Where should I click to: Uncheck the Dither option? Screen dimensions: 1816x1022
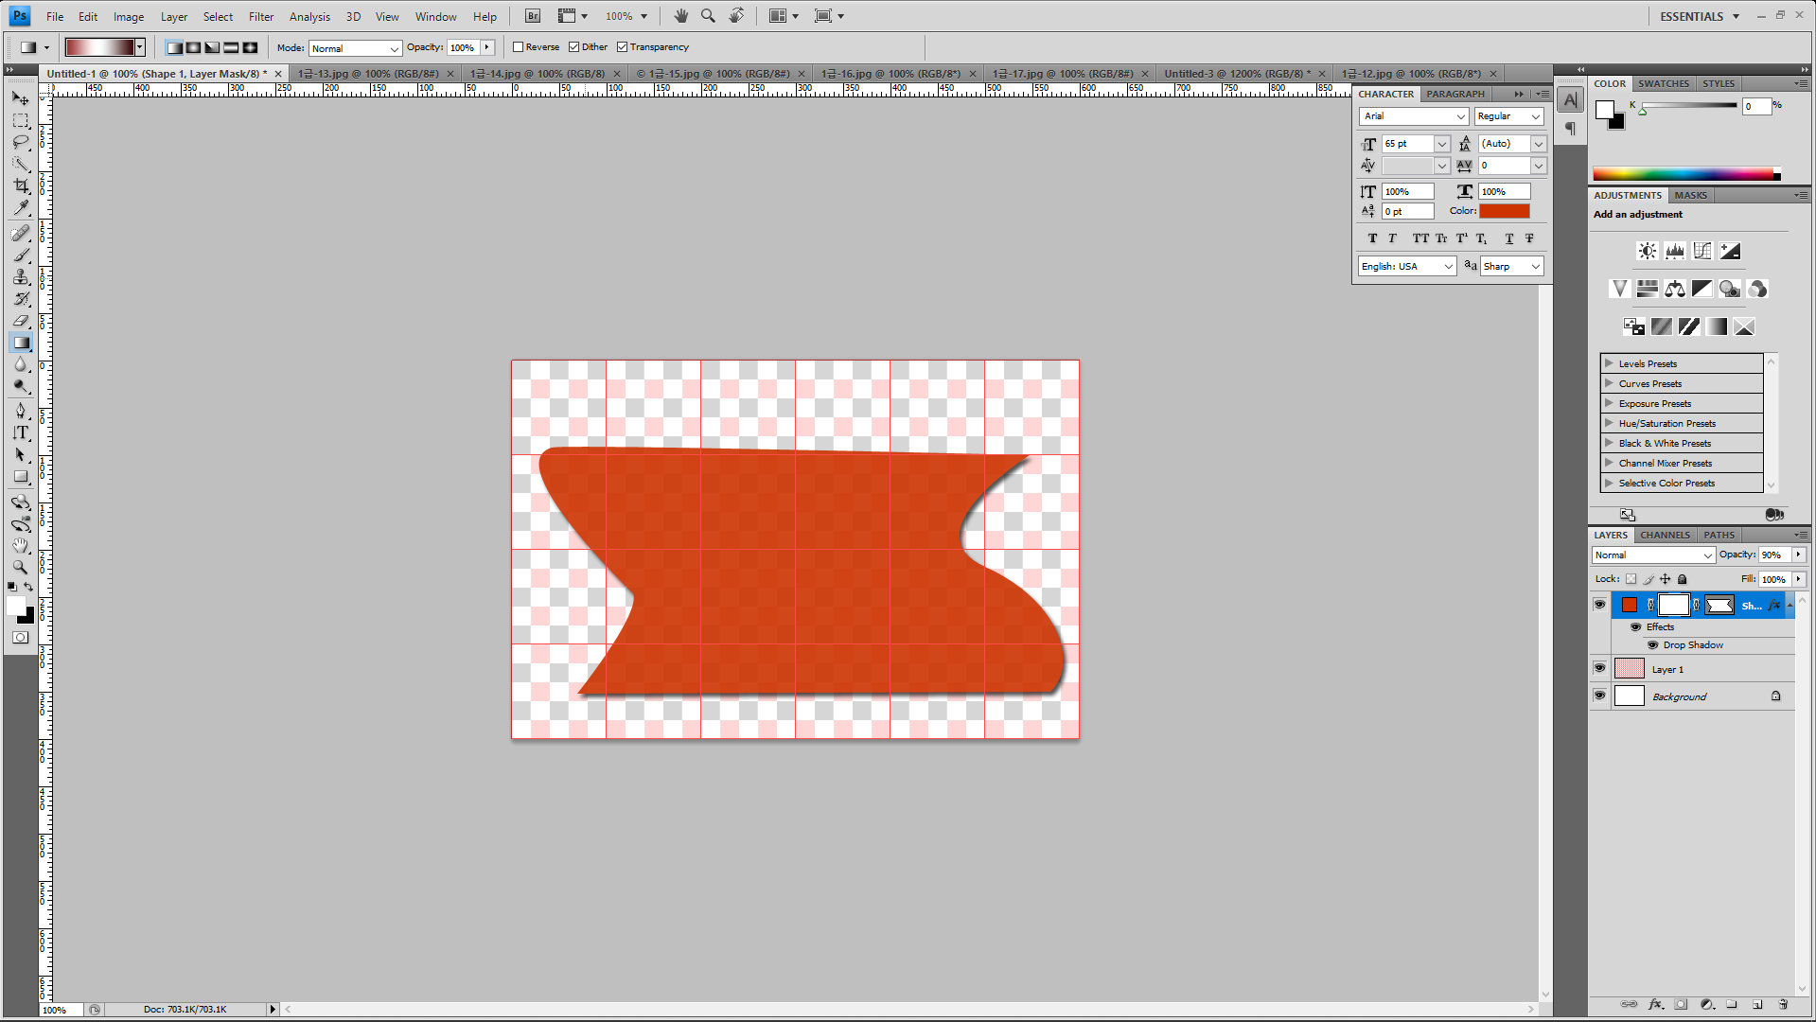click(574, 47)
